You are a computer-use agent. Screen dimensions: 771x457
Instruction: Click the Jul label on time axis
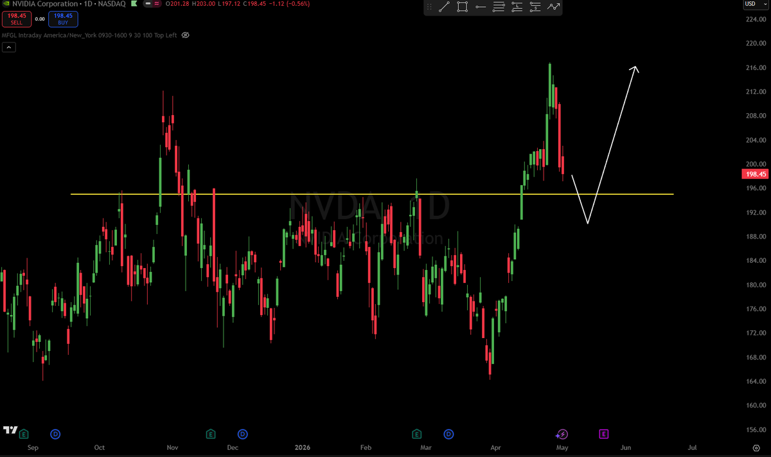693,447
